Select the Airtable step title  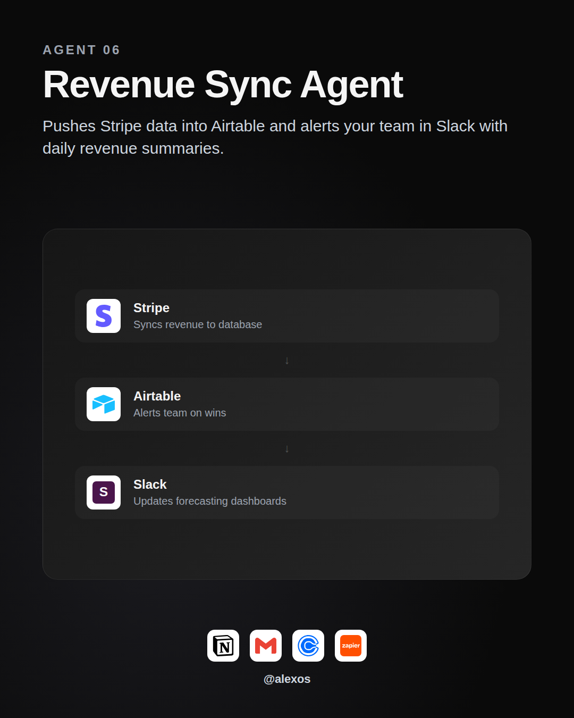157,396
